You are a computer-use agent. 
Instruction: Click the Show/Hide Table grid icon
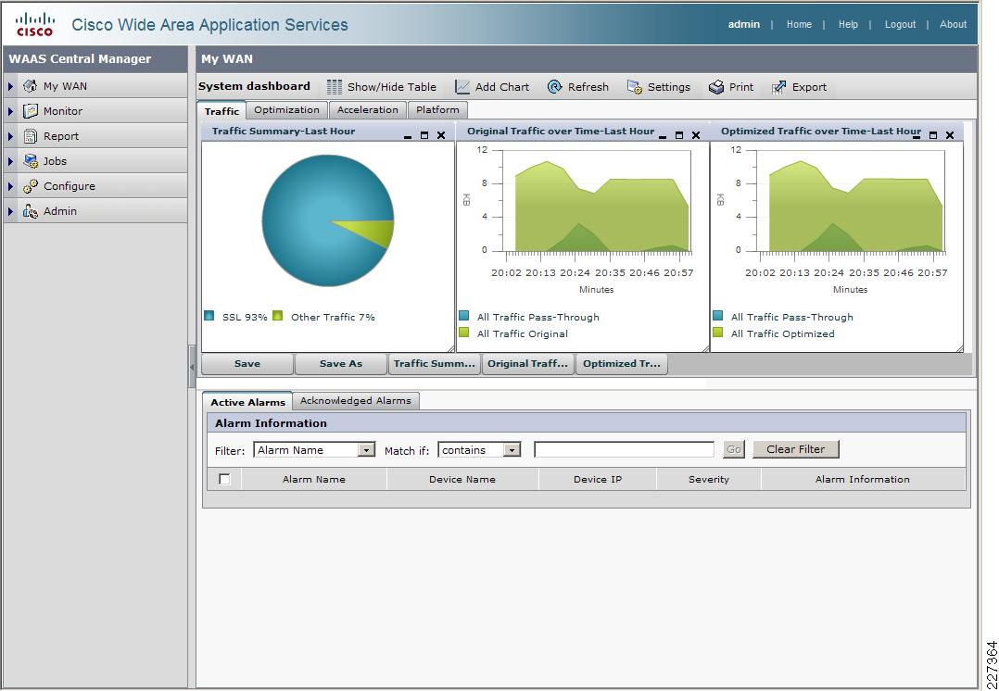(335, 87)
